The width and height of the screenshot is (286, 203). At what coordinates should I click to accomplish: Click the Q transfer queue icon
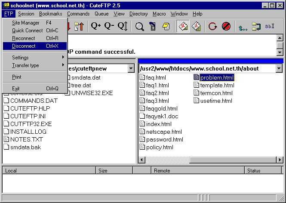[123, 26]
